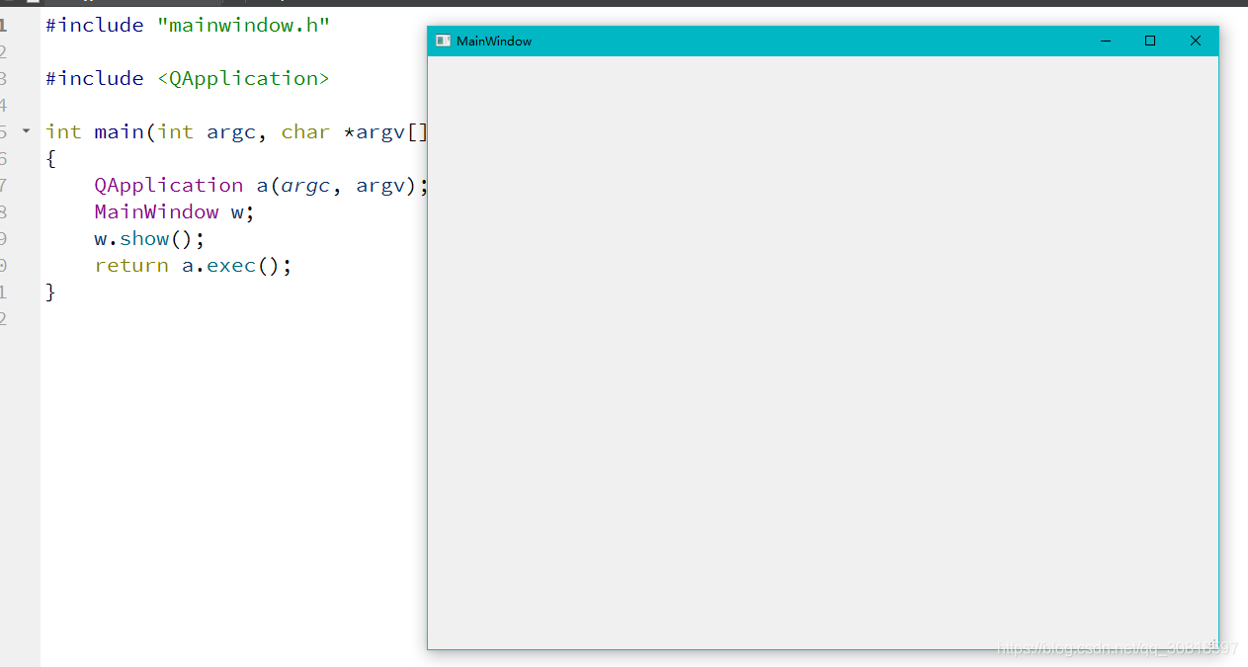
Task: Minimize the MainWindow window
Action: (x=1106, y=41)
